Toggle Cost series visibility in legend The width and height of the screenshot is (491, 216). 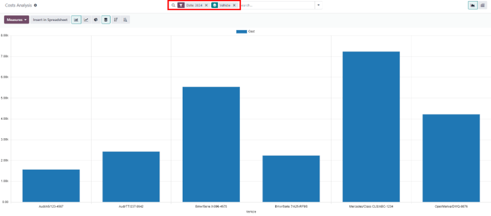tap(245, 32)
